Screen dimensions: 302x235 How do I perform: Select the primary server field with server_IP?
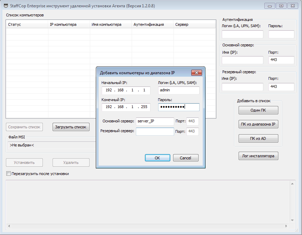pyautogui.click(x=155, y=121)
